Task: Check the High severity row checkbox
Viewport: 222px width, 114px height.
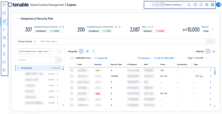Action: tap(72, 94)
